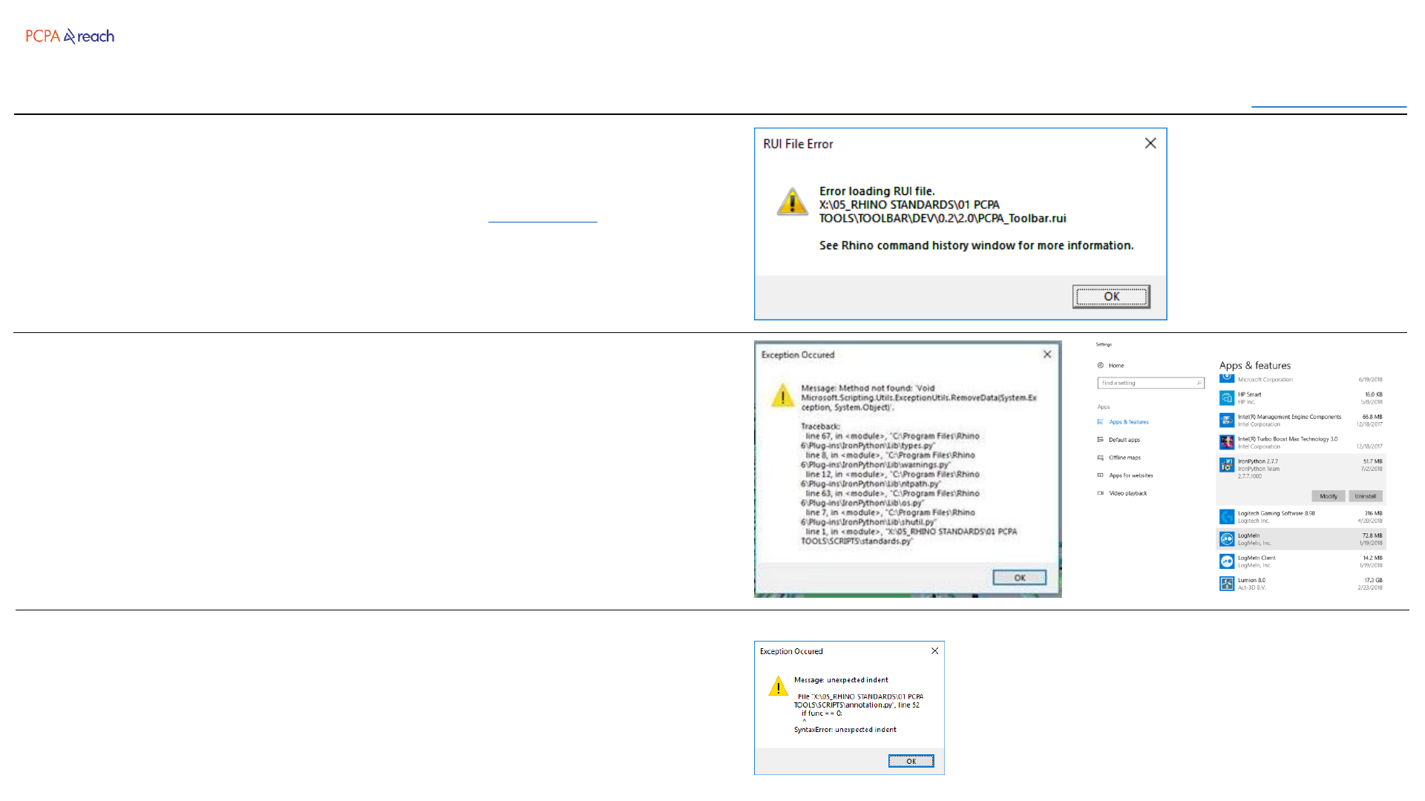Click Modify for IronPython 2.7.7
The width and height of the screenshot is (1425, 801).
pos(1328,496)
